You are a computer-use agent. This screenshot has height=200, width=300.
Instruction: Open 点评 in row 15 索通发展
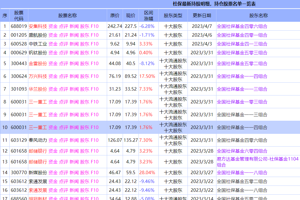pyautogui.click(x=63, y=181)
